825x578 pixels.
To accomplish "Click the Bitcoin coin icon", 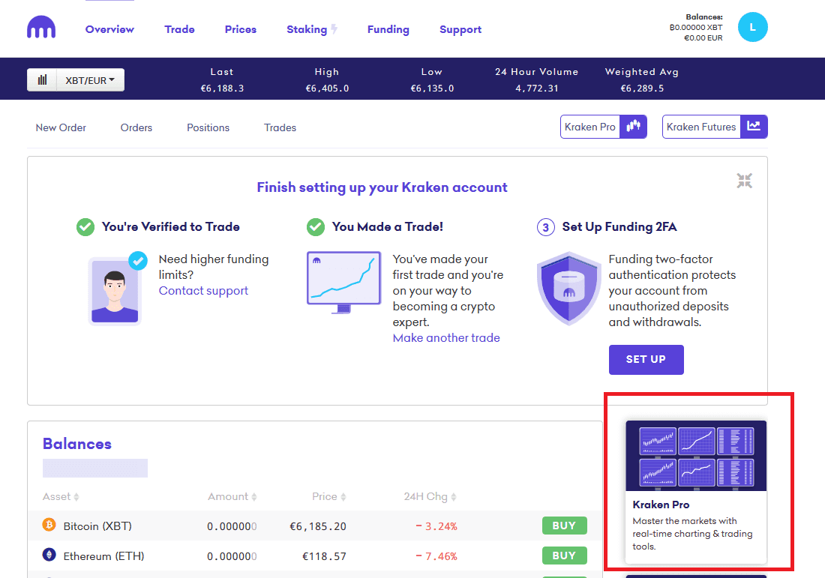I will (49, 526).
